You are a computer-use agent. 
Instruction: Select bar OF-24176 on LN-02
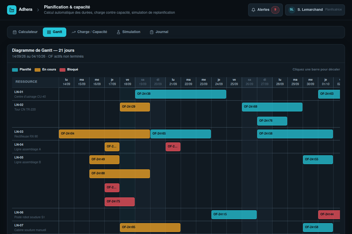tap(272, 121)
